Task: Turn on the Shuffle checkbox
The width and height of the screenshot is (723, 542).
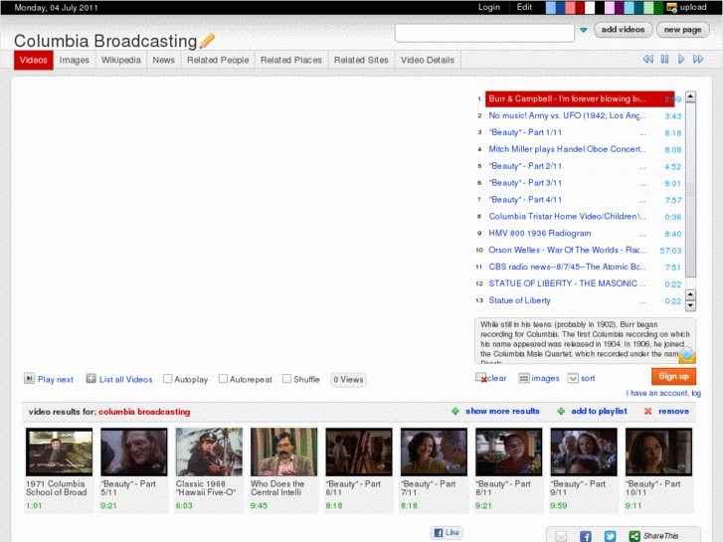Action: pyautogui.click(x=286, y=379)
